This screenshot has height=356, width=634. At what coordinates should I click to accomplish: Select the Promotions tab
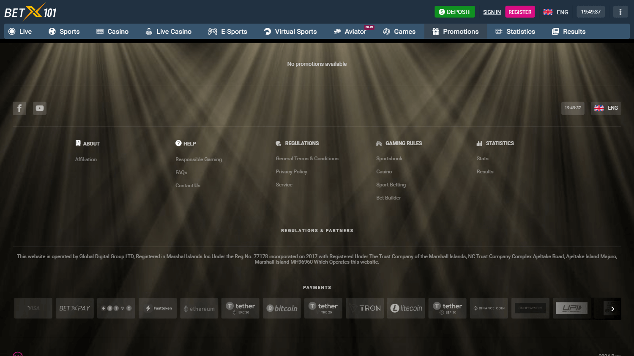456,31
